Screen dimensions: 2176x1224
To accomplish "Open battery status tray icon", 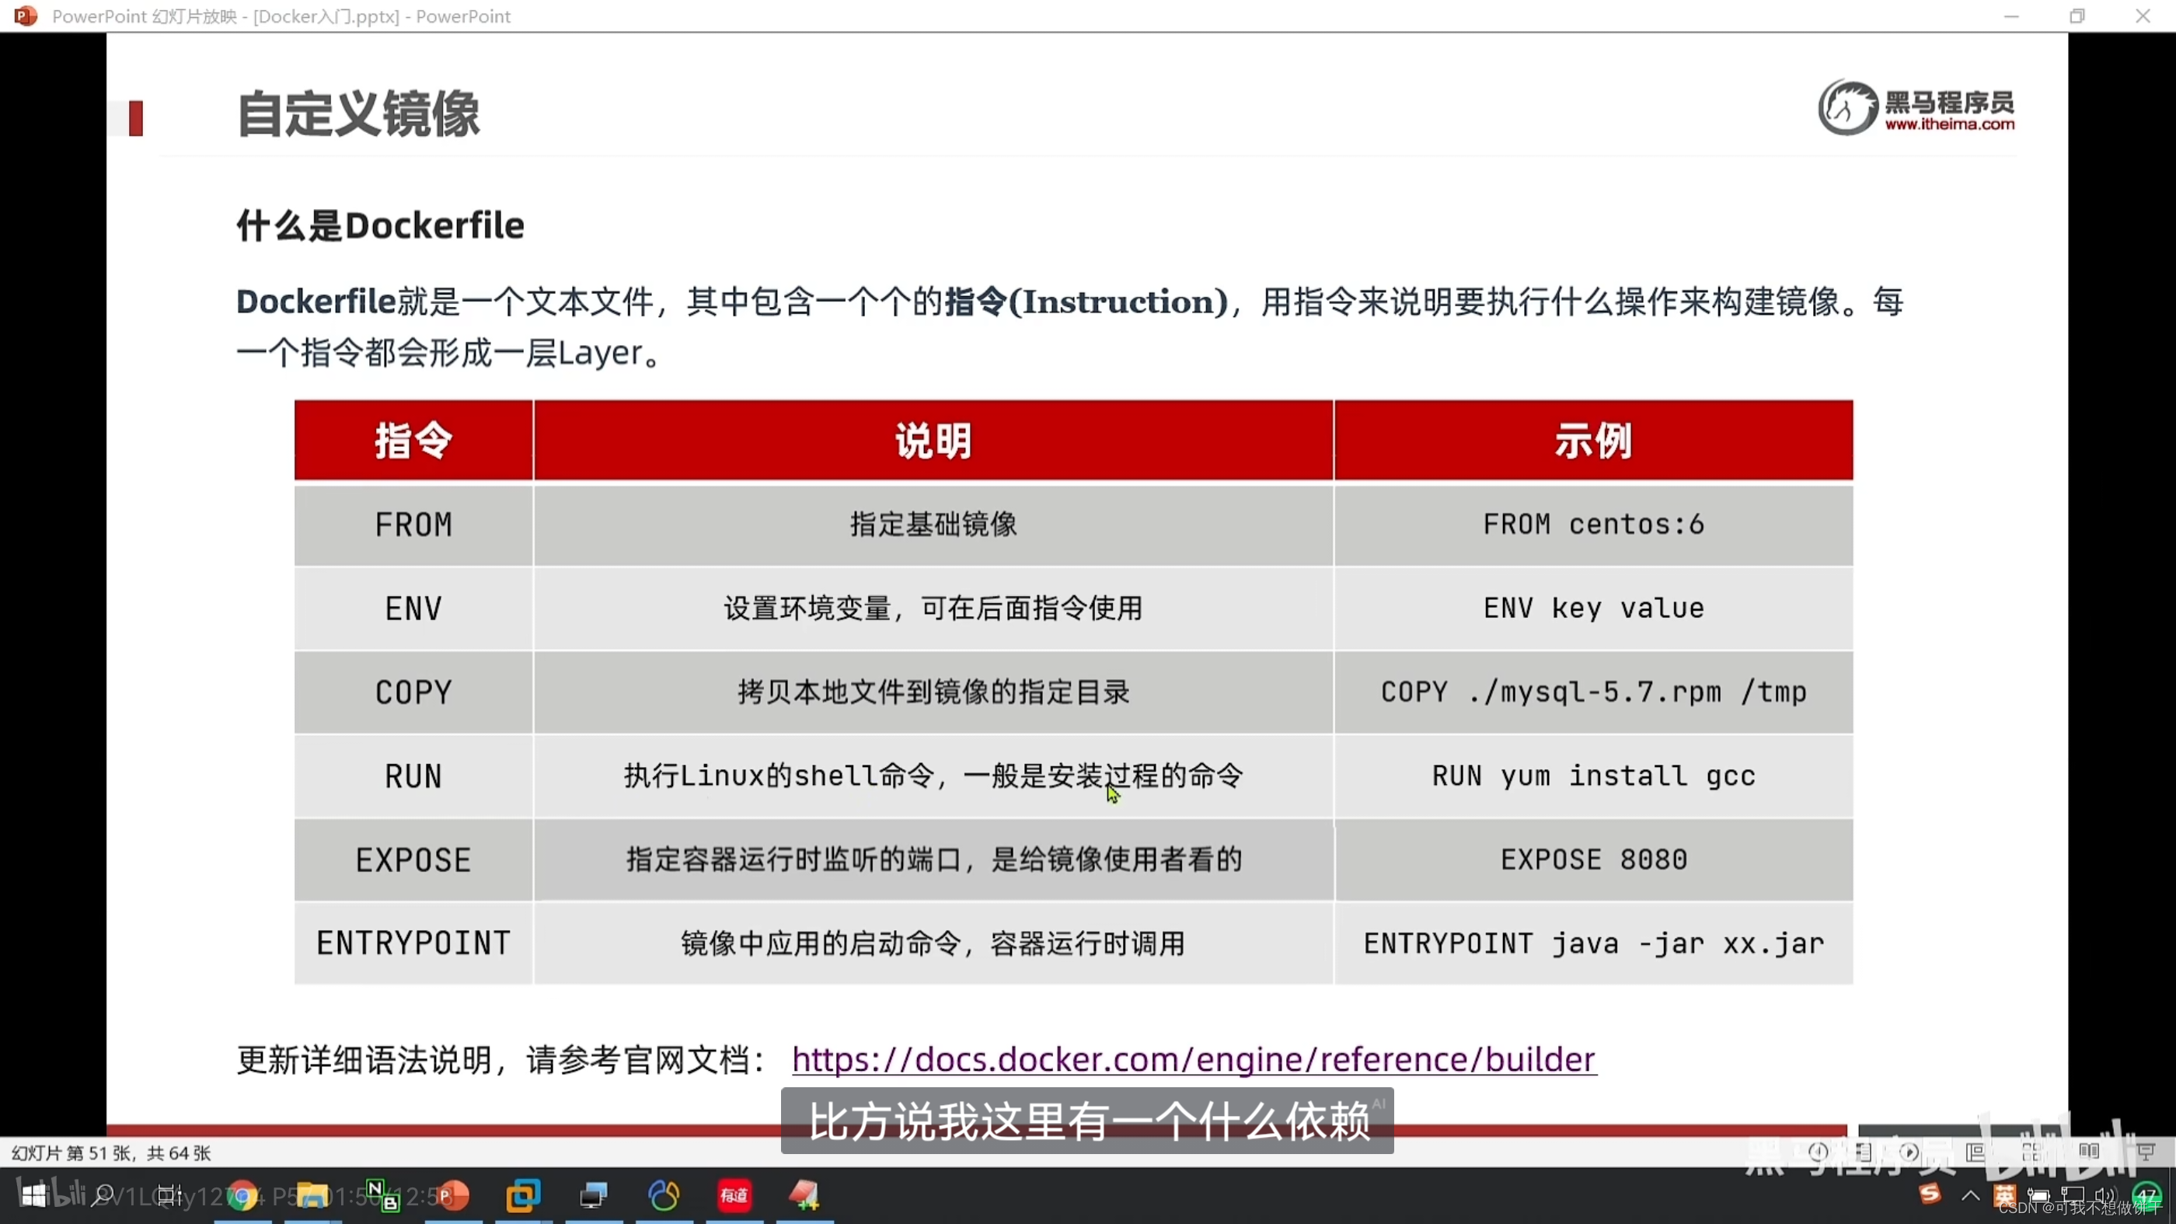I will tap(2039, 1195).
